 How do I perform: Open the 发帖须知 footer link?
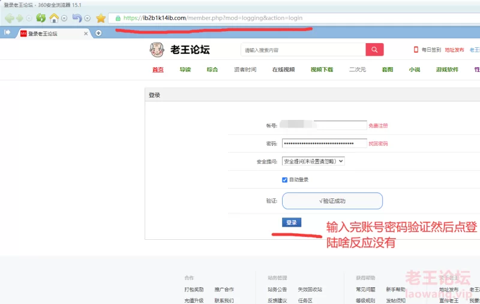(x=395, y=300)
